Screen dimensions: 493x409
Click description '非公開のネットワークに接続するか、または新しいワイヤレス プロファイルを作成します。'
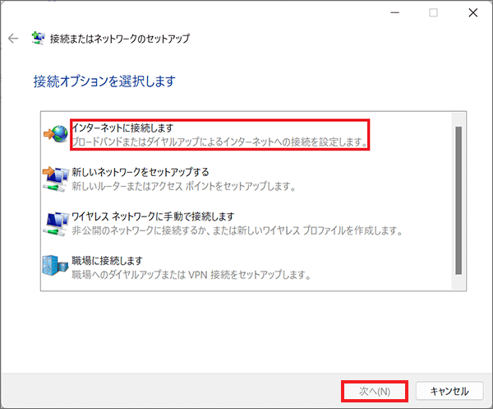(237, 230)
